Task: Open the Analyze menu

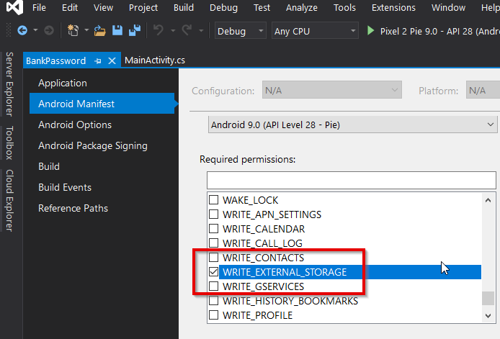Action: pos(302,7)
